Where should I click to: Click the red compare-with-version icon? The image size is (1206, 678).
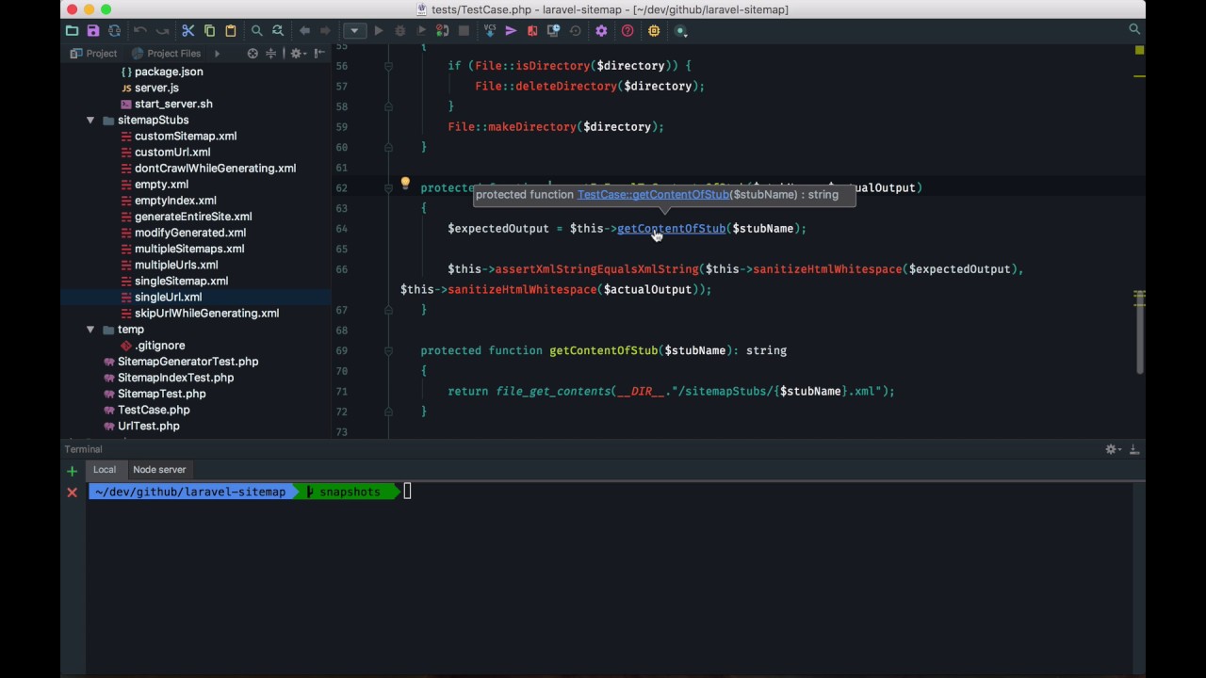point(532,30)
